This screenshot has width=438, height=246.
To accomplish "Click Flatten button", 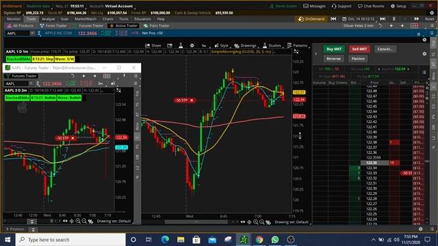I will point(358,59).
